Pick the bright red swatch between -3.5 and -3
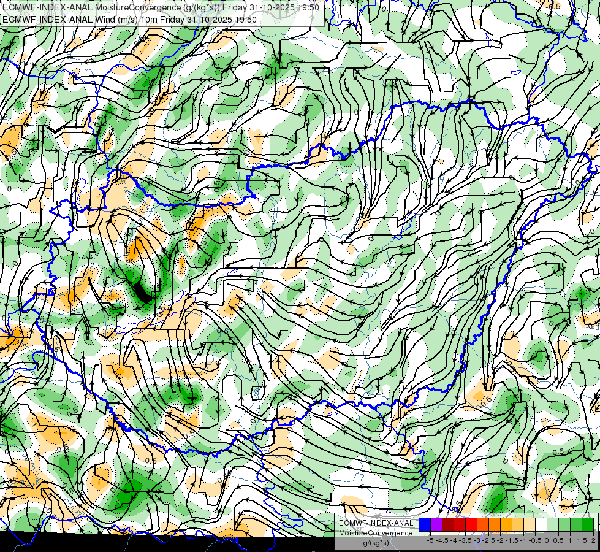The width and height of the screenshot is (600, 552). coord(471,525)
